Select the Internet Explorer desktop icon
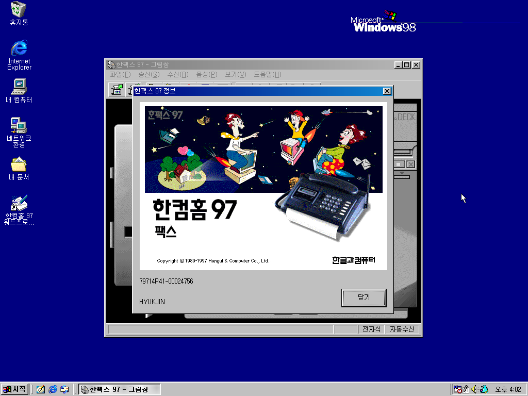The height and width of the screenshot is (396, 528). click(19, 55)
